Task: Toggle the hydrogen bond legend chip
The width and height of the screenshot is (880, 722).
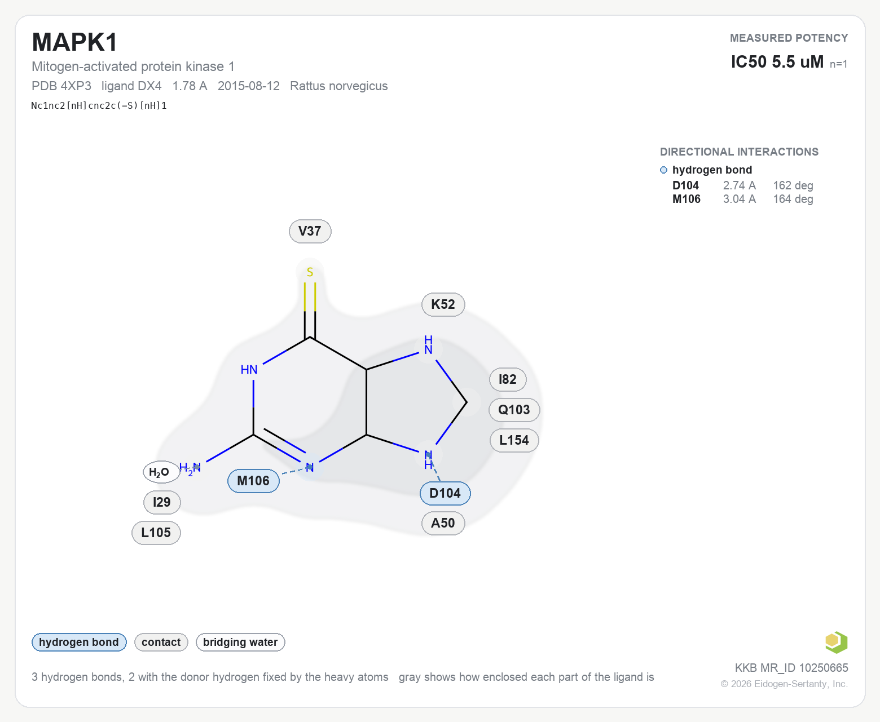Action: click(x=79, y=642)
